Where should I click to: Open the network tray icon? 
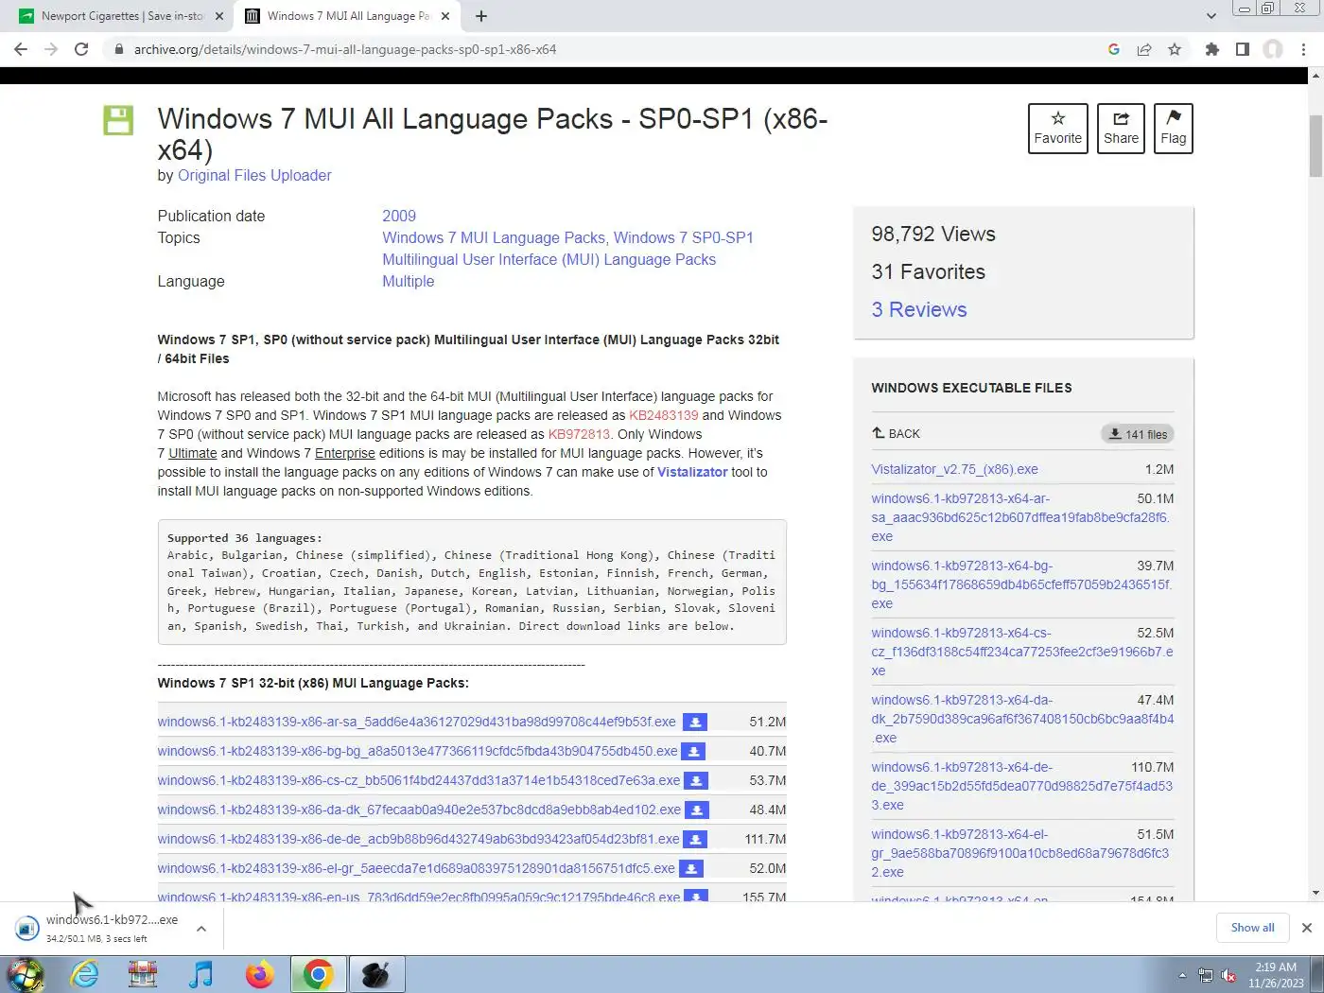point(1206,975)
